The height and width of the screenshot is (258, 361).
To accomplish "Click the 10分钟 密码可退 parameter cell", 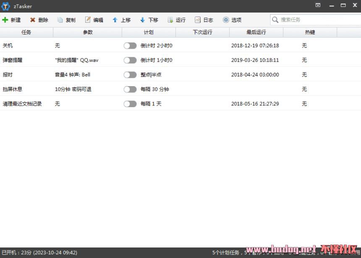I will [x=73, y=89].
